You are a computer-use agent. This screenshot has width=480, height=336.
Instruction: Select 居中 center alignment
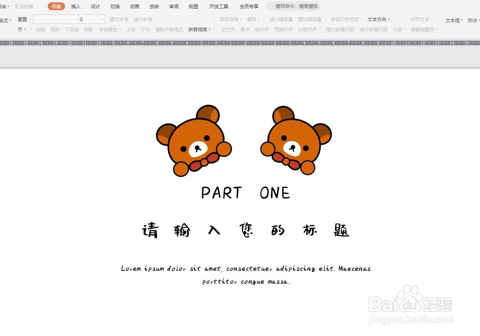tap(245, 30)
